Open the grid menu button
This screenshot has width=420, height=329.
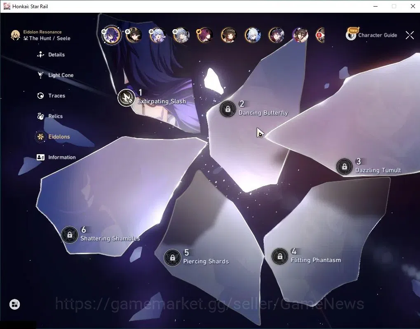click(x=15, y=304)
